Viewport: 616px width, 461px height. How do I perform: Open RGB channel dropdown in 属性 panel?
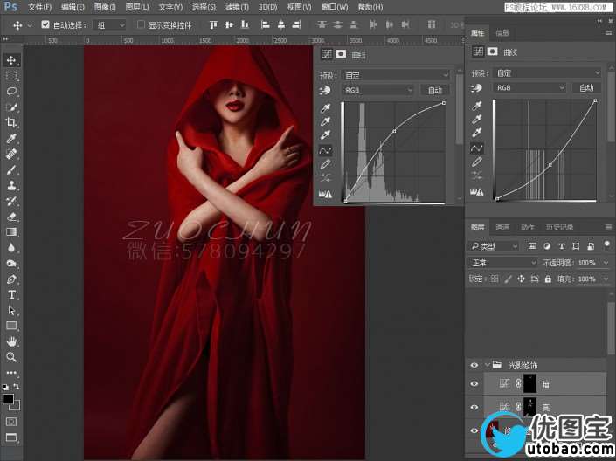(x=529, y=87)
